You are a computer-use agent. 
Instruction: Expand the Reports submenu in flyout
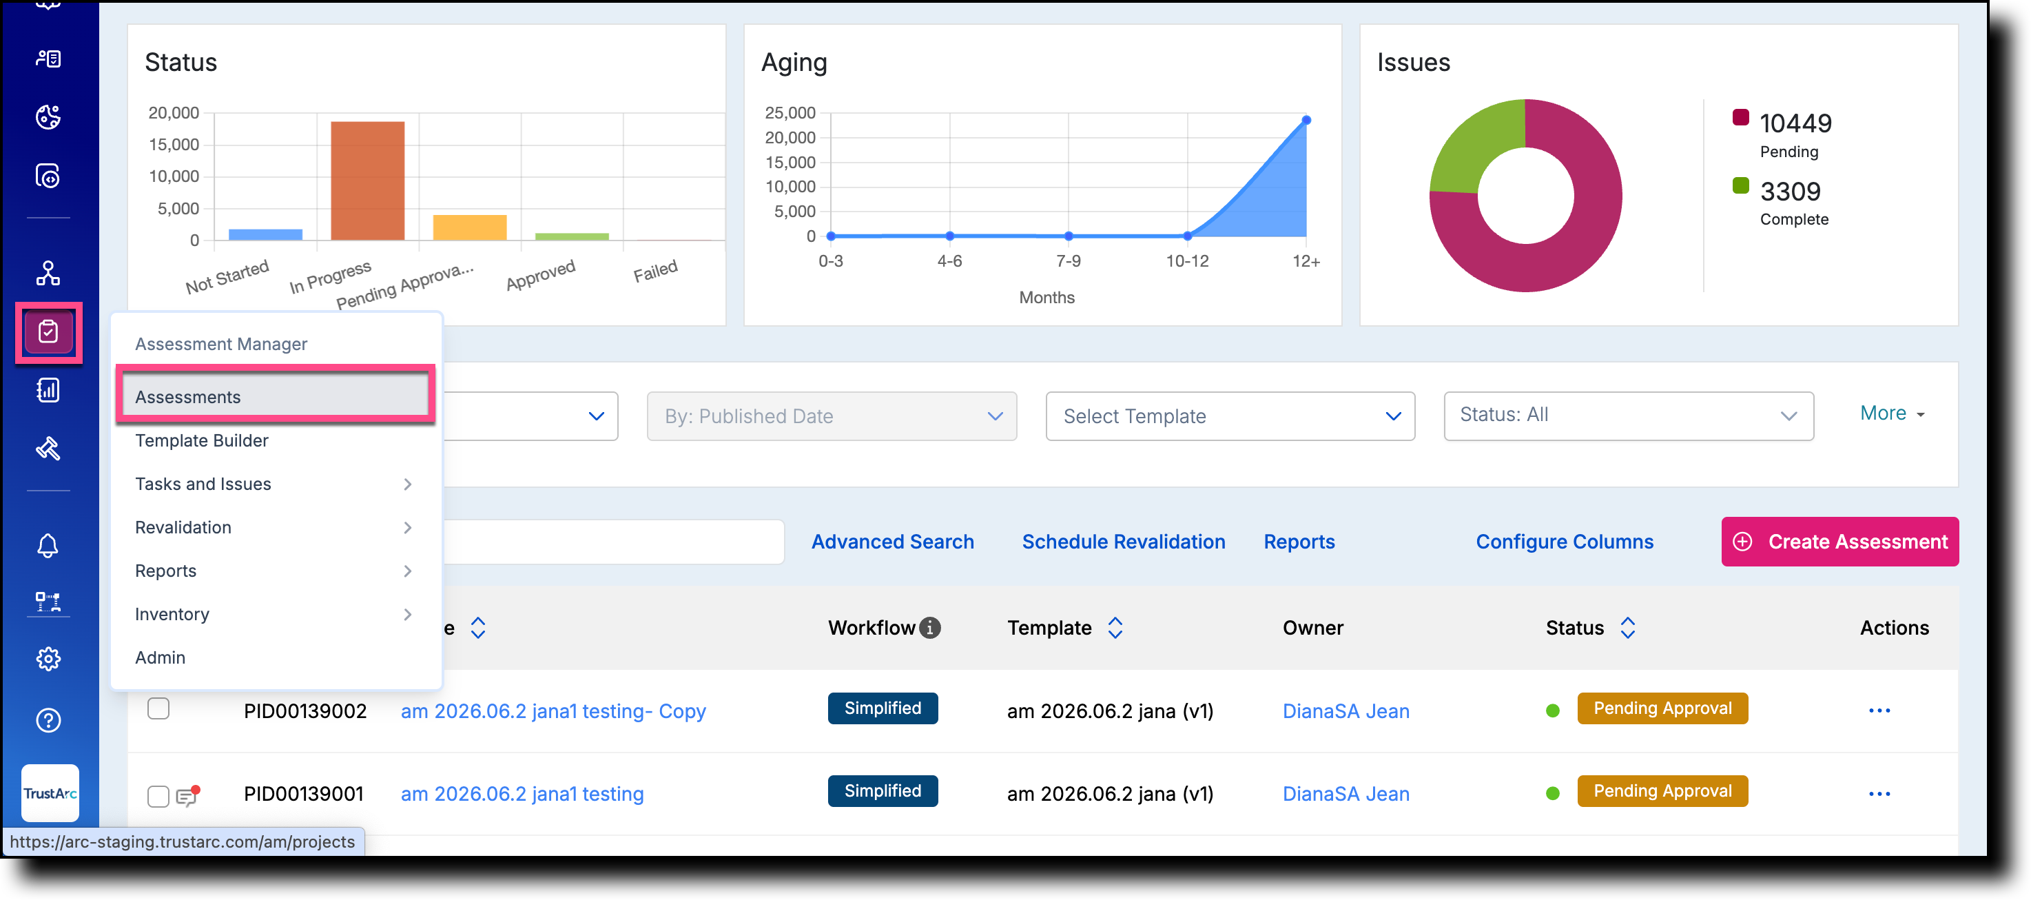click(408, 571)
